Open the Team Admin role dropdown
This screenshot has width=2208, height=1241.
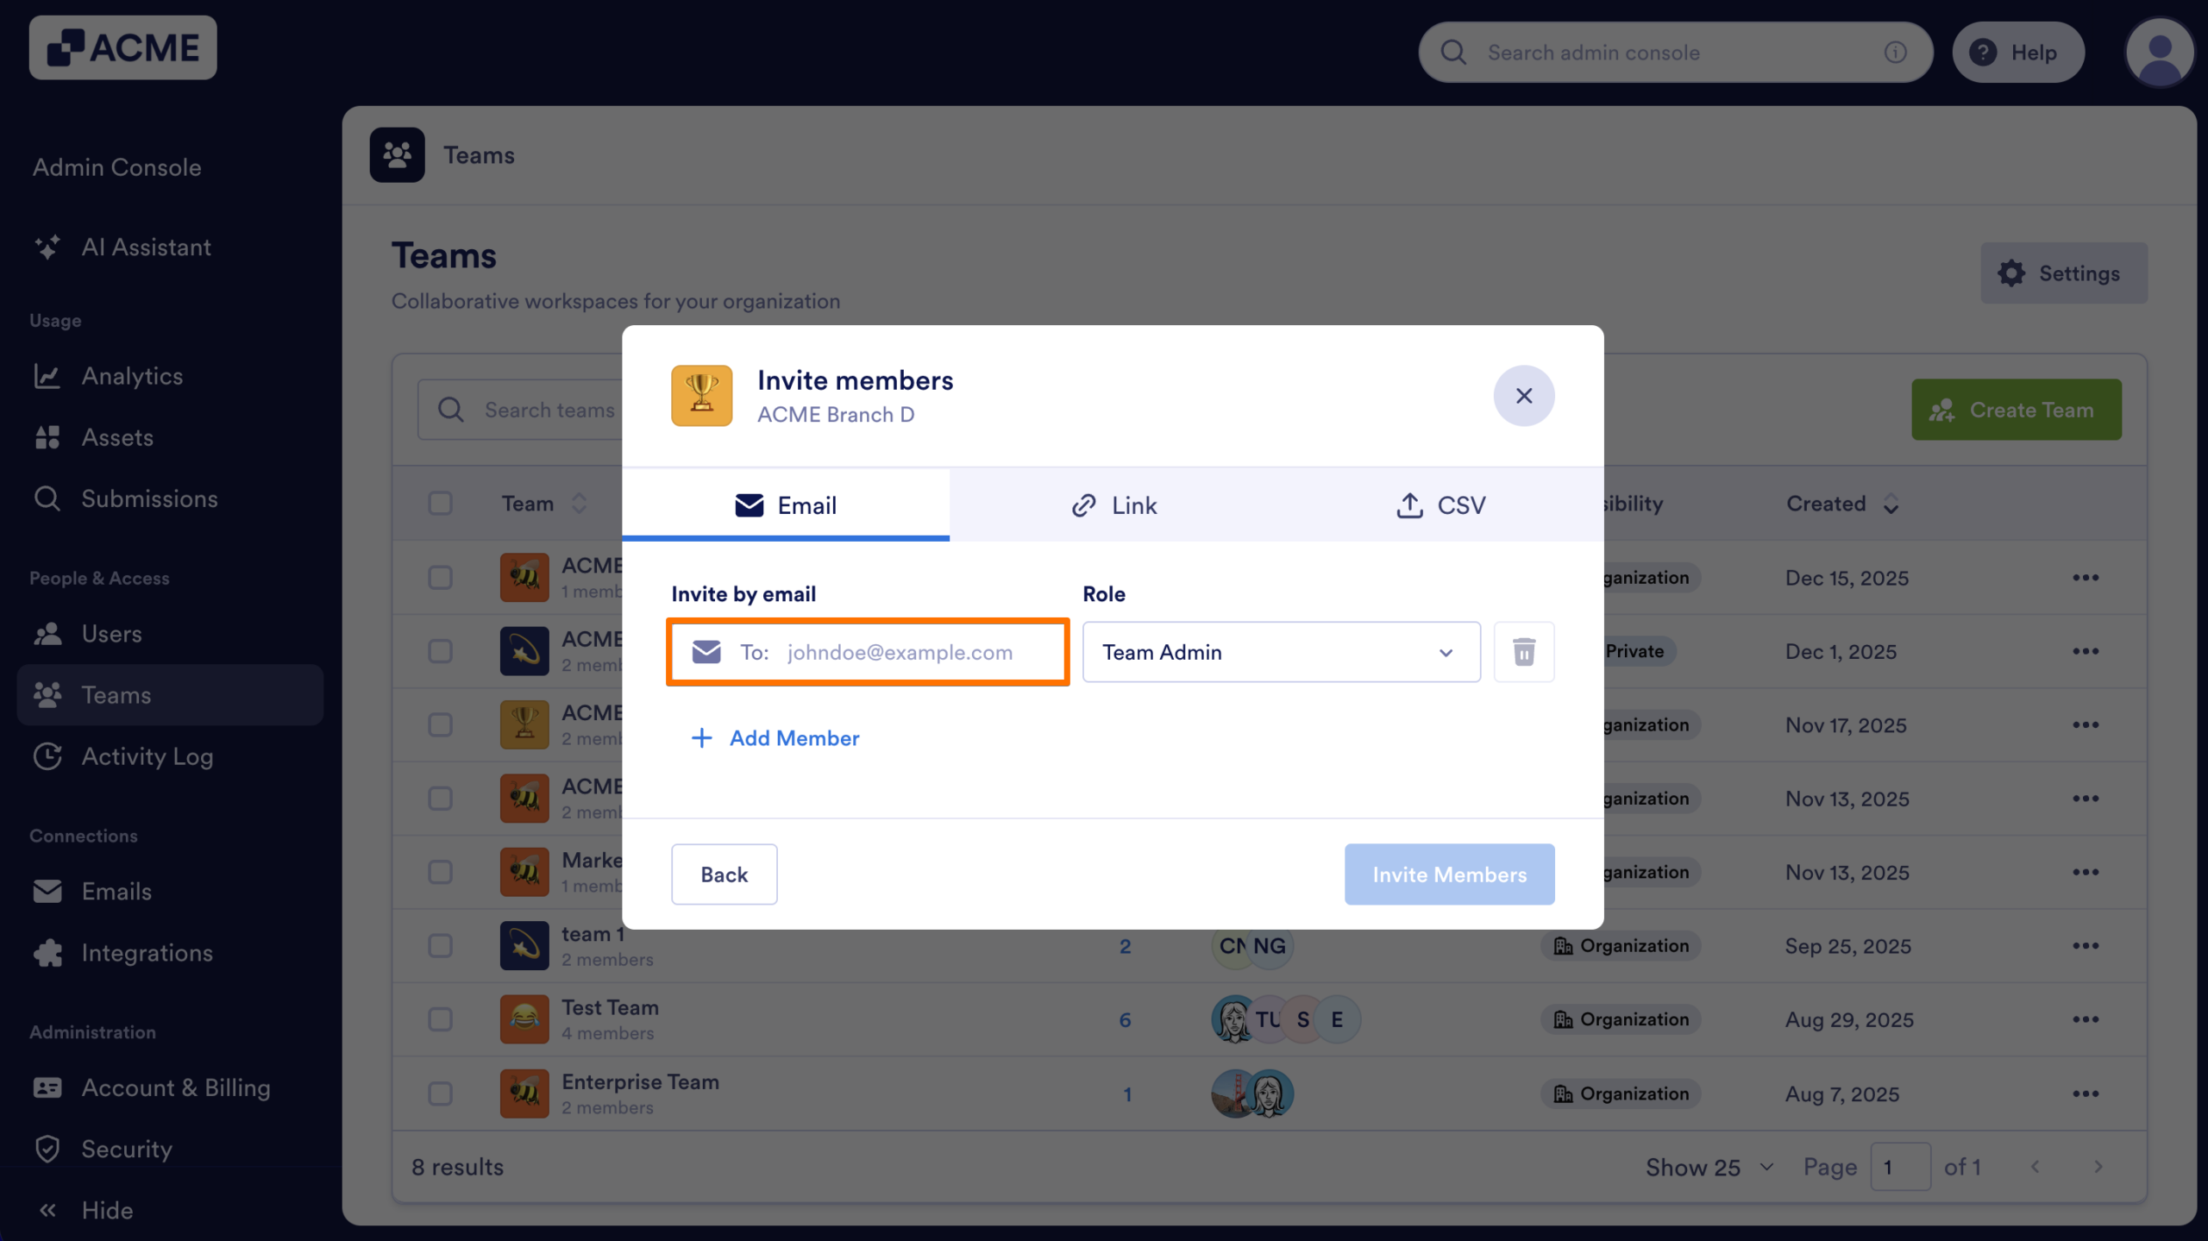[x=1280, y=652]
